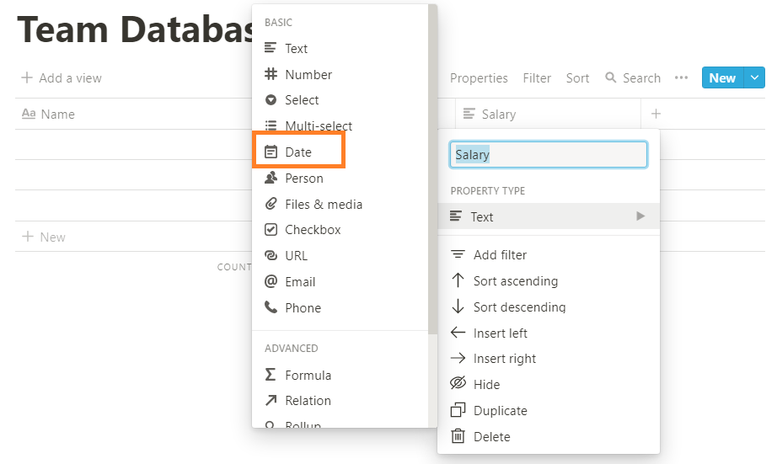Click the Sort ascending up arrow icon
The width and height of the screenshot is (777, 464).
458,280
